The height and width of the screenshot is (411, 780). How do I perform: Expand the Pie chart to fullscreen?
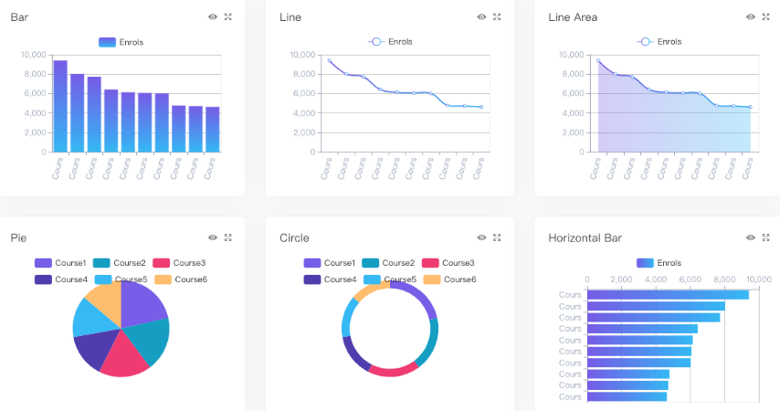pos(227,237)
